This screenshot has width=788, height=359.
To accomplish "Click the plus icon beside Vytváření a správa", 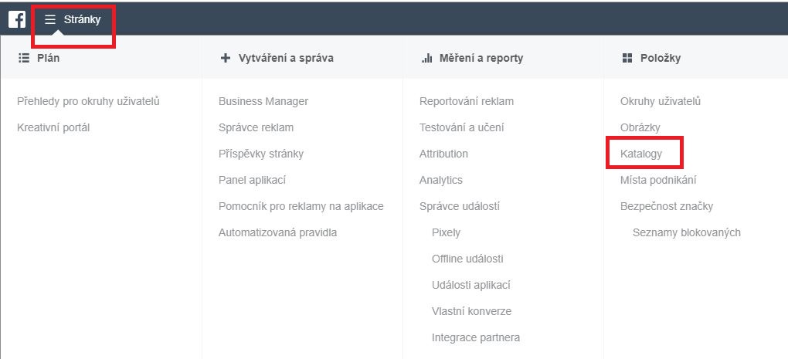I will [x=225, y=58].
